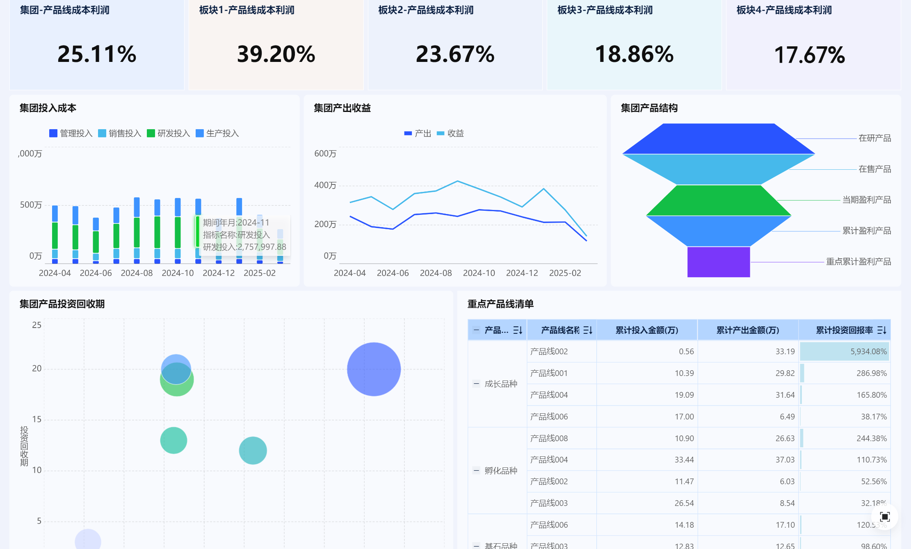The image size is (911, 549).
Task: Collapse all rows via header minus
Action: tap(476, 330)
